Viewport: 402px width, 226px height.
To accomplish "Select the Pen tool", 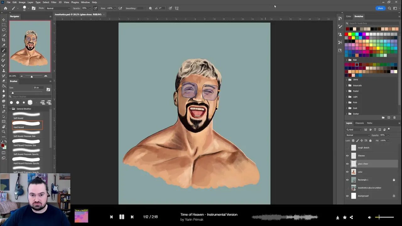I will [4, 111].
